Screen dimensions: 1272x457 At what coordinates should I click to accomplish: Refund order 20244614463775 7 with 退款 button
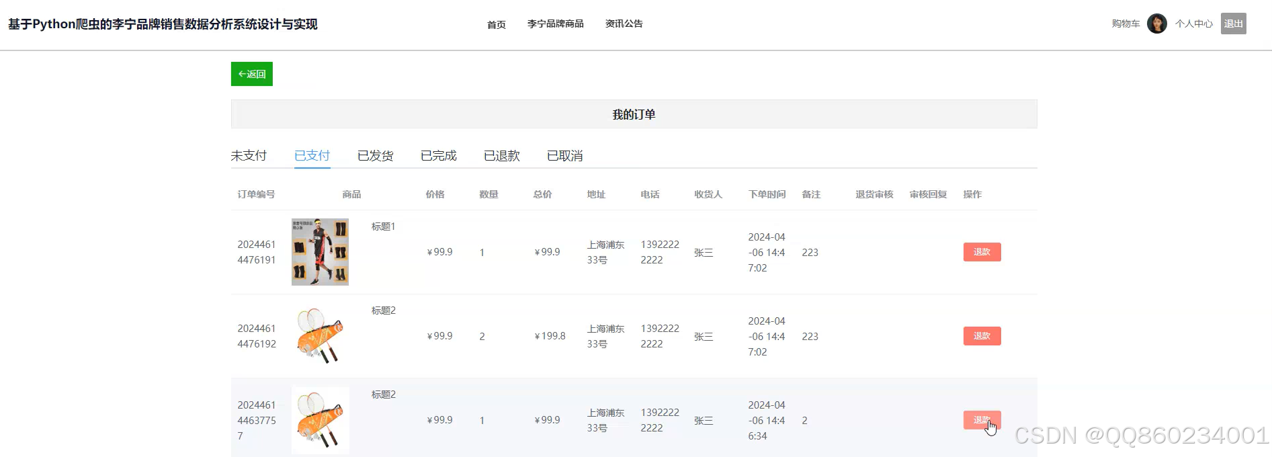point(982,420)
